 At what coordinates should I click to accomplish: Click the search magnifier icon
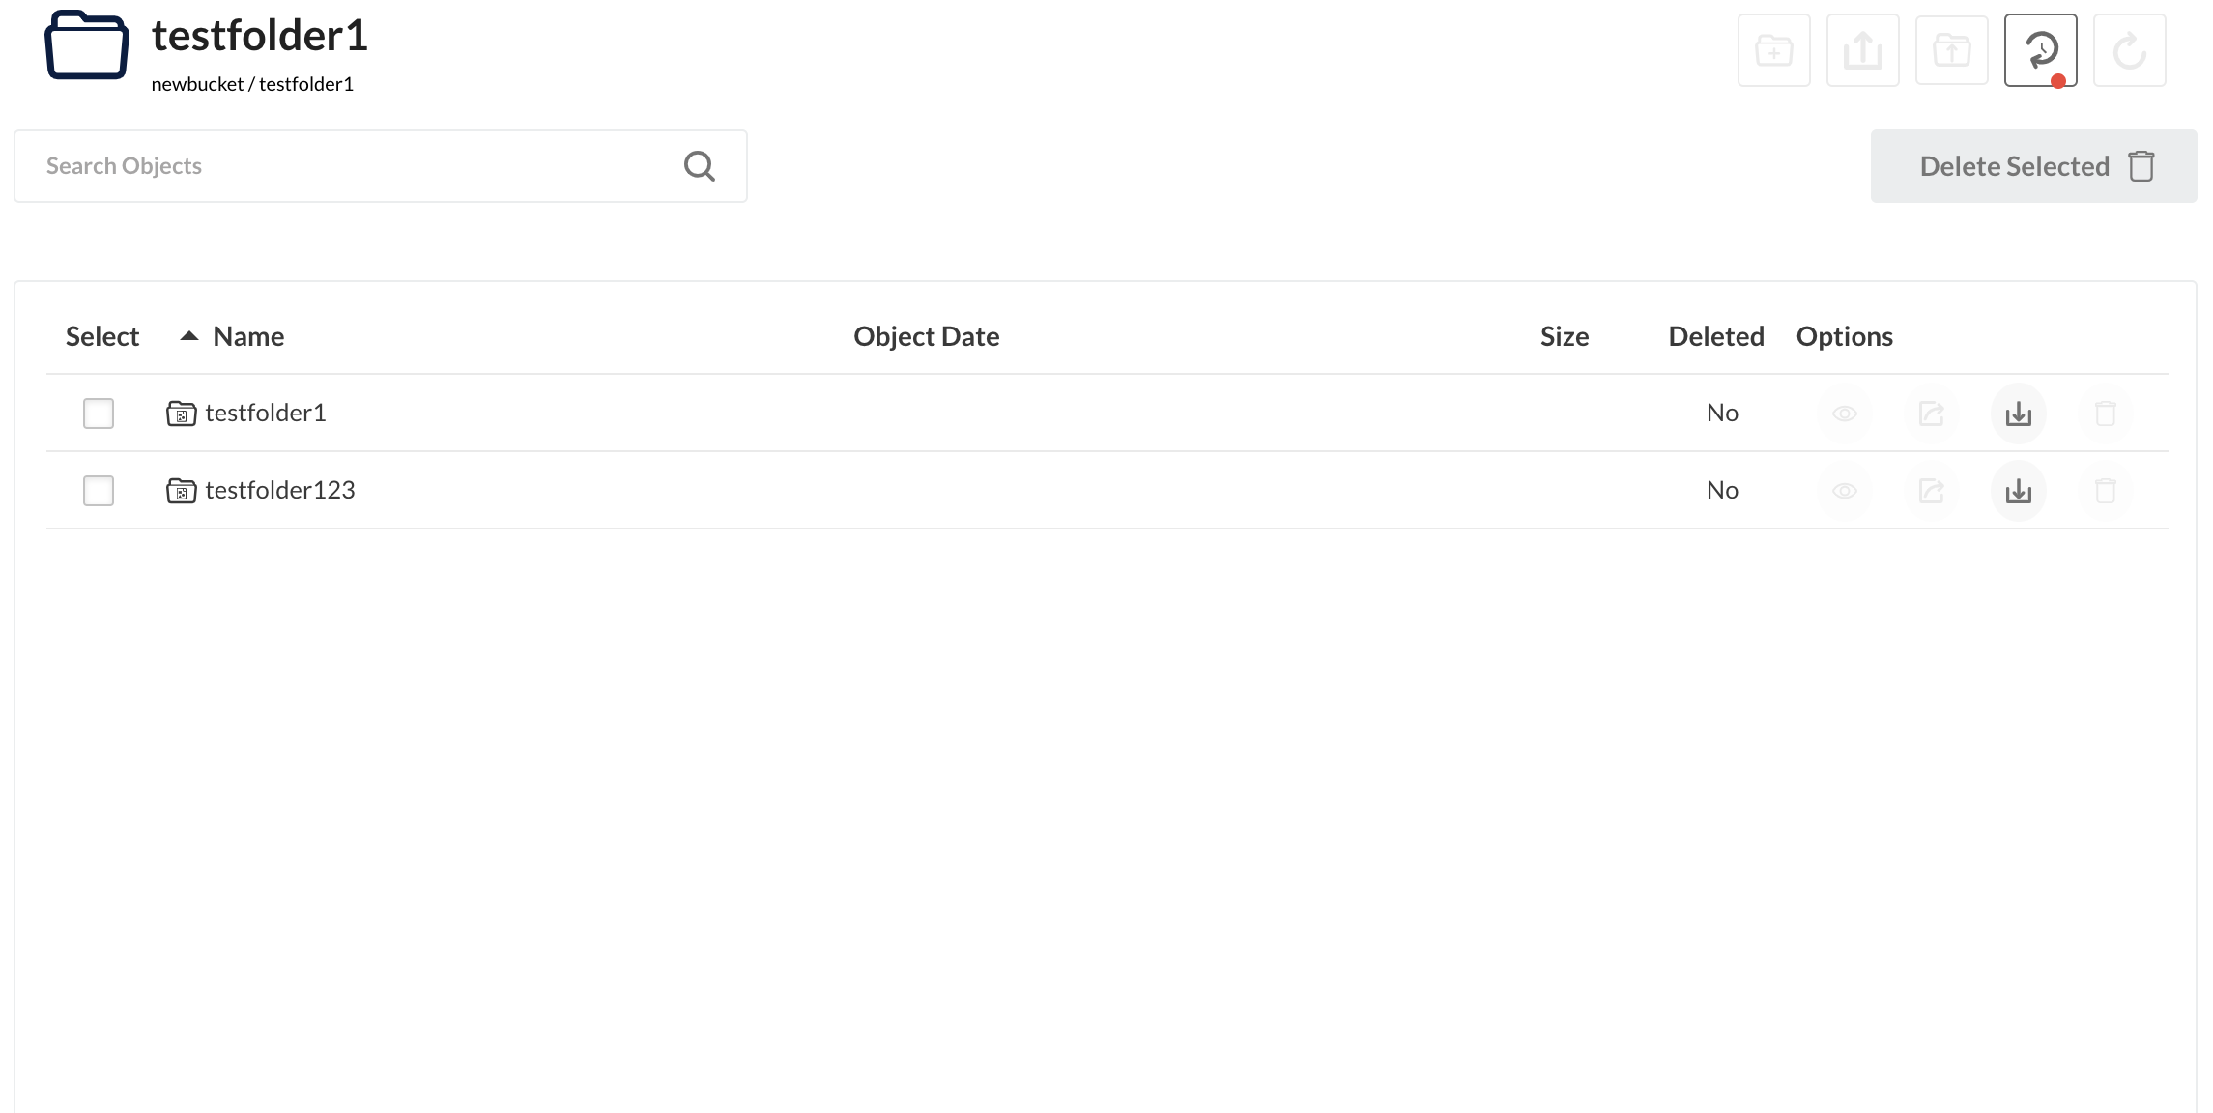(x=699, y=166)
